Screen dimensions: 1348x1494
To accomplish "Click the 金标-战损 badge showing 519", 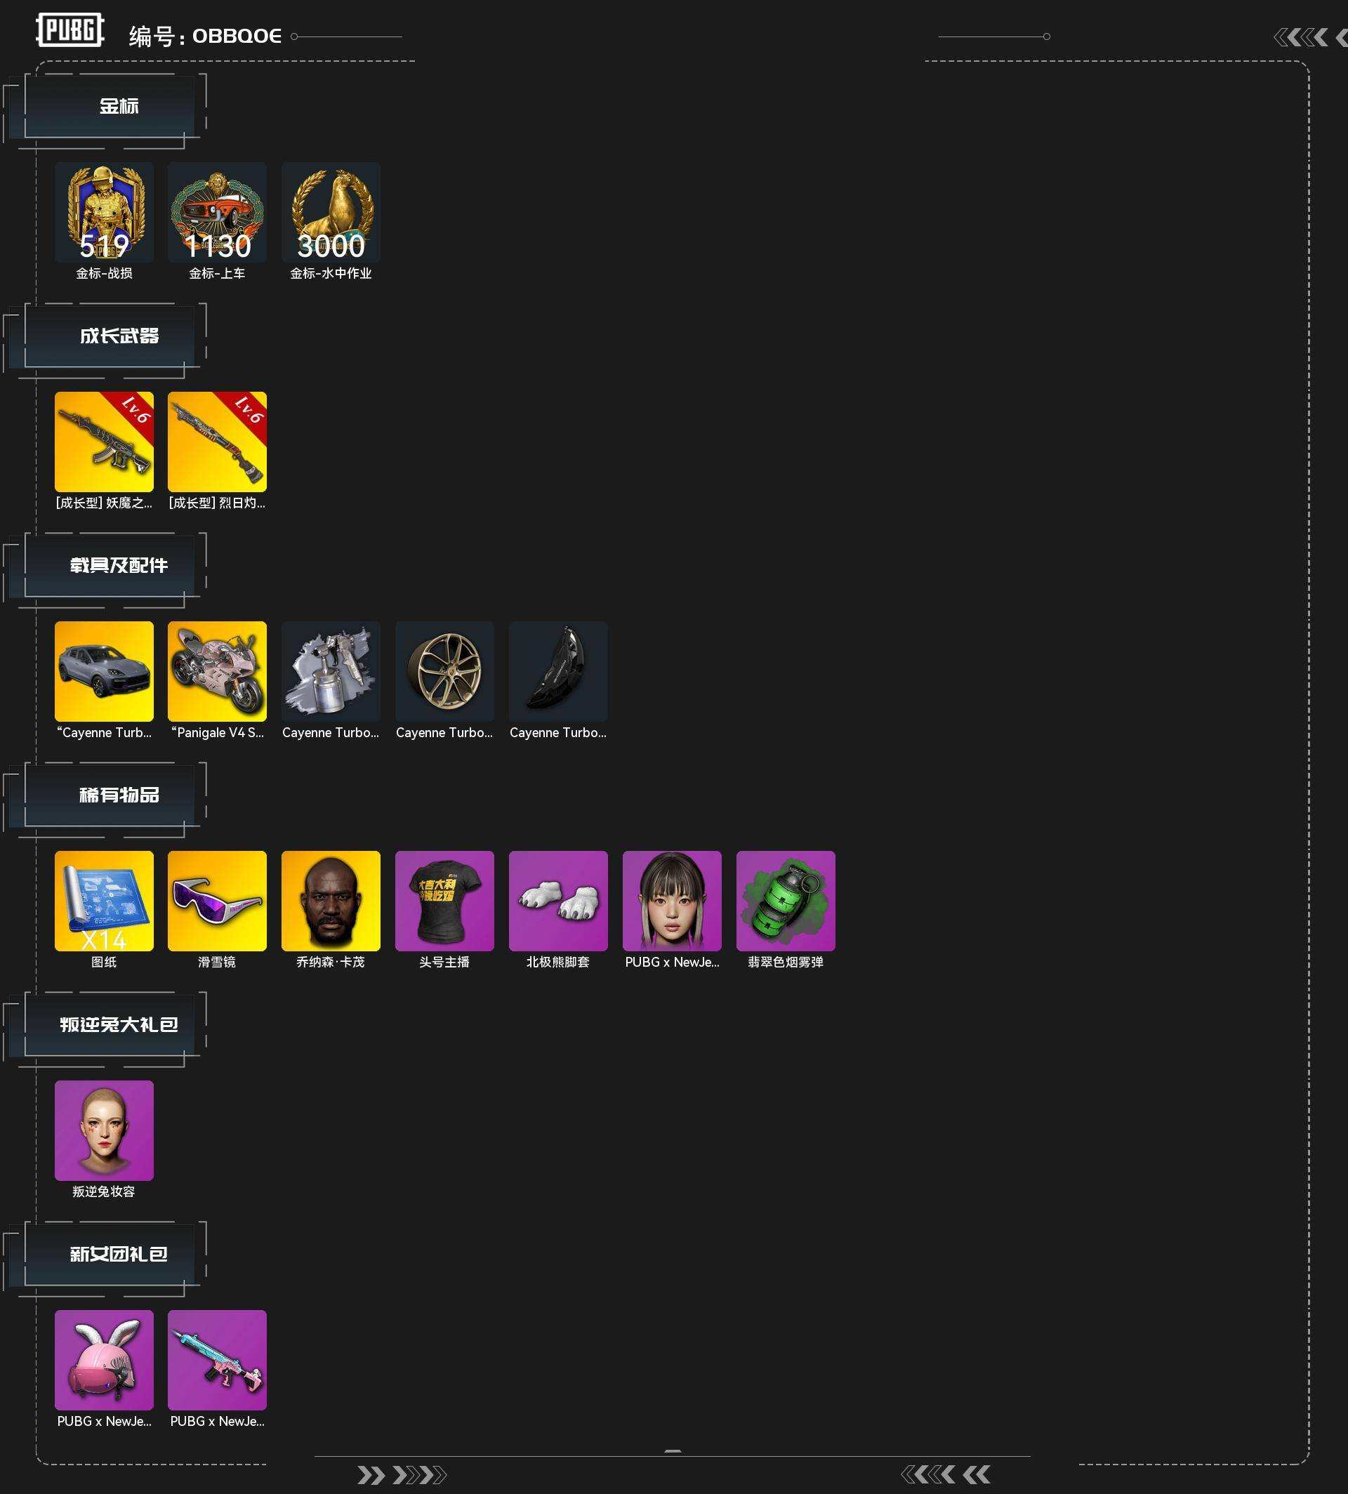I will click(104, 213).
